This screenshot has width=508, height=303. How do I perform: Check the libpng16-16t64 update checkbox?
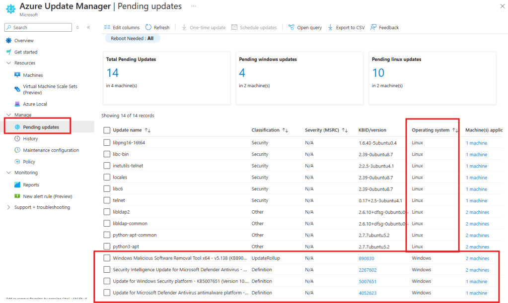click(107, 143)
